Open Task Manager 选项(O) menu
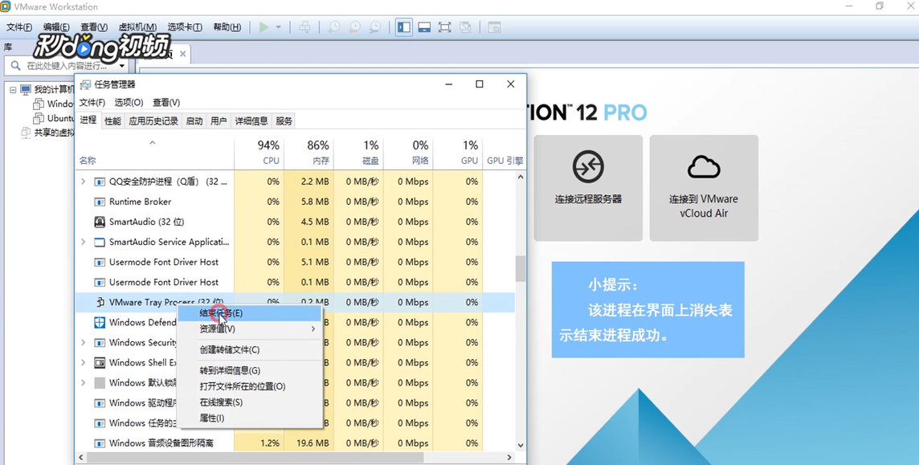 (129, 103)
